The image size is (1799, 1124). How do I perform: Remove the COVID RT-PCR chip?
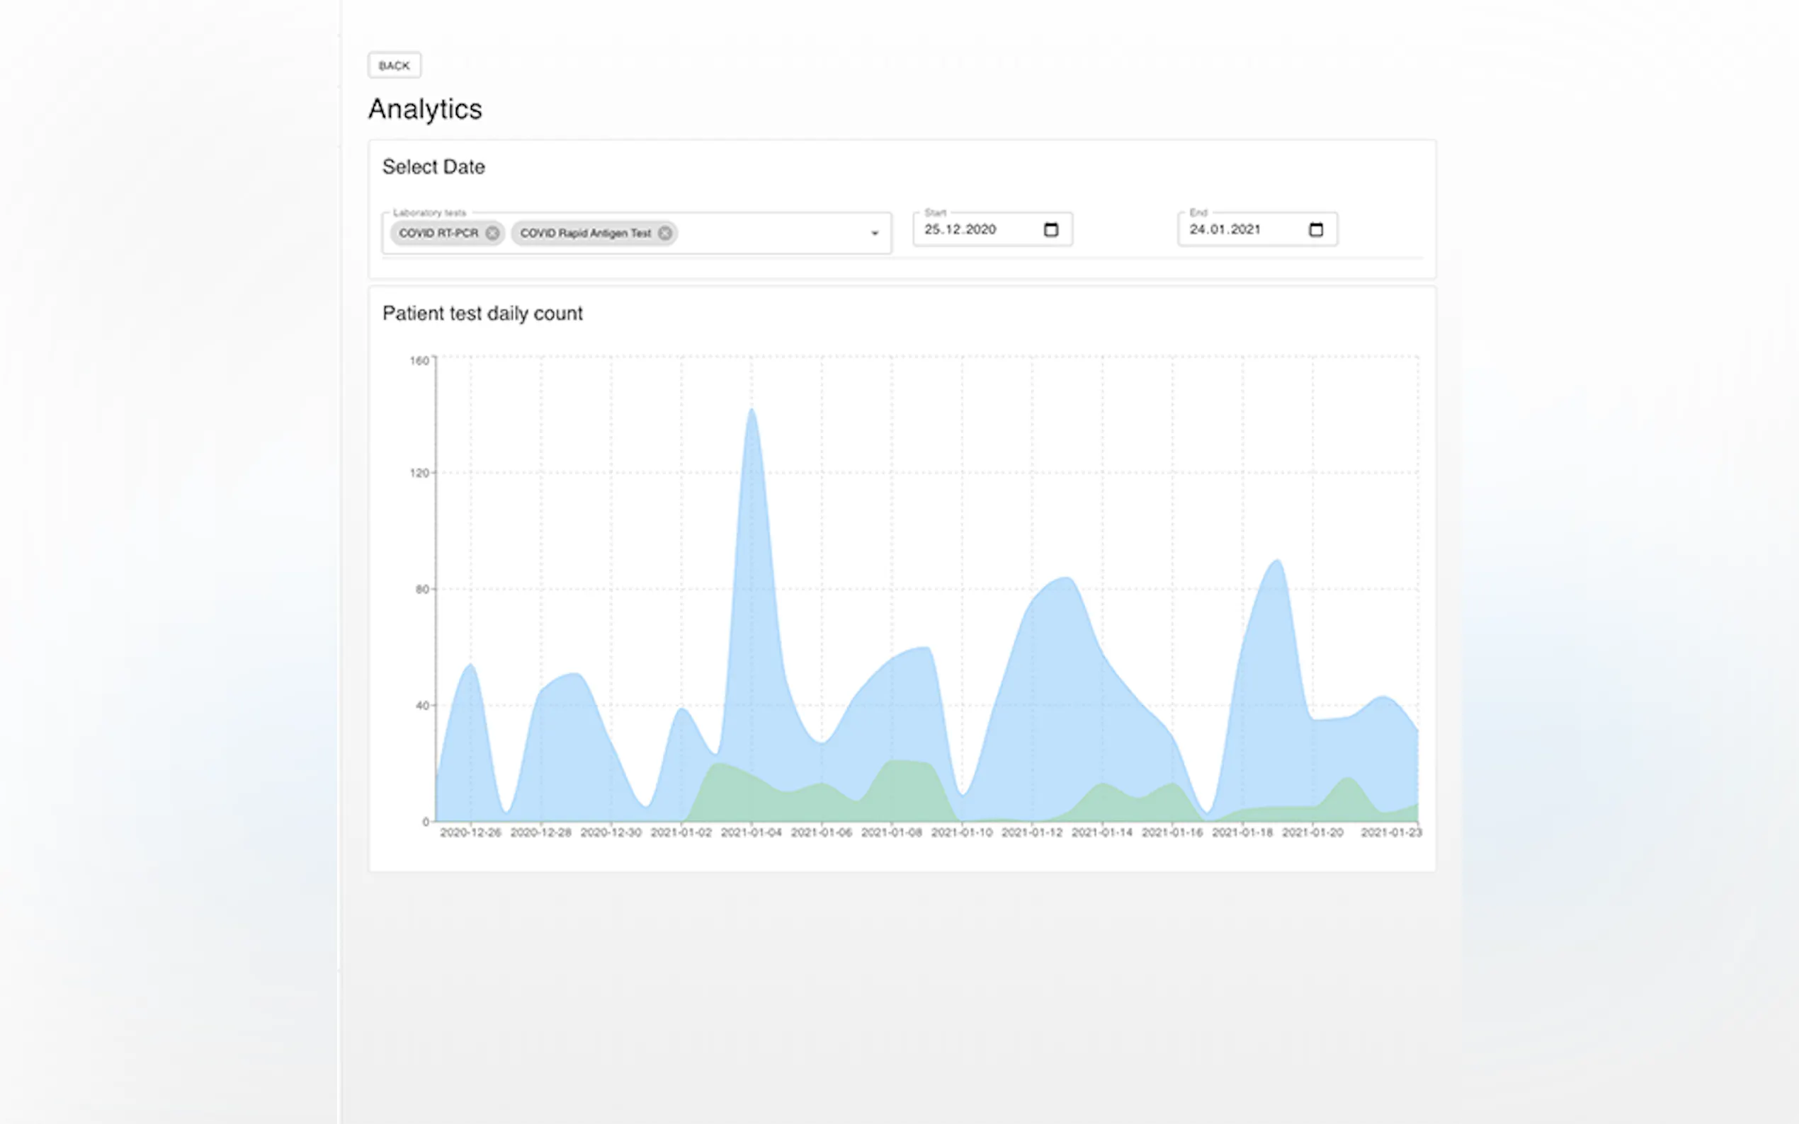pyautogui.click(x=492, y=234)
